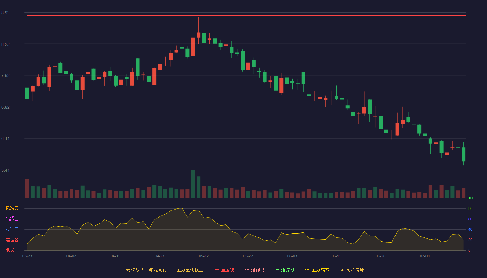This screenshot has height=278, width=487.
Task: Click the pink dashed strength line
Action: click(247, 35)
